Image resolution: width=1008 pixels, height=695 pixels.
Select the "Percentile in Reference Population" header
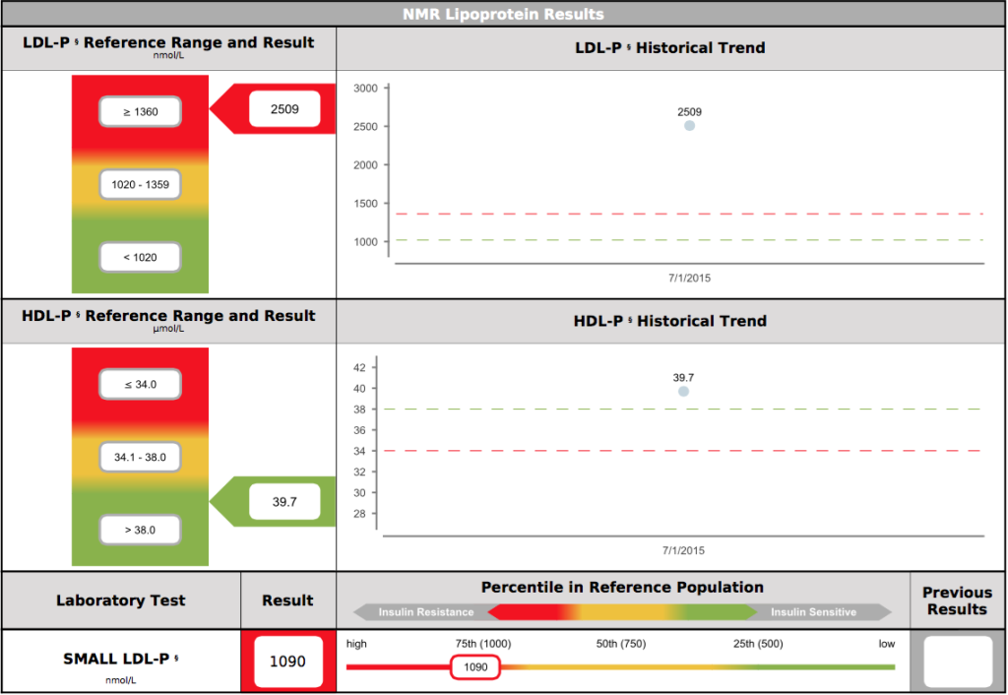point(622,588)
